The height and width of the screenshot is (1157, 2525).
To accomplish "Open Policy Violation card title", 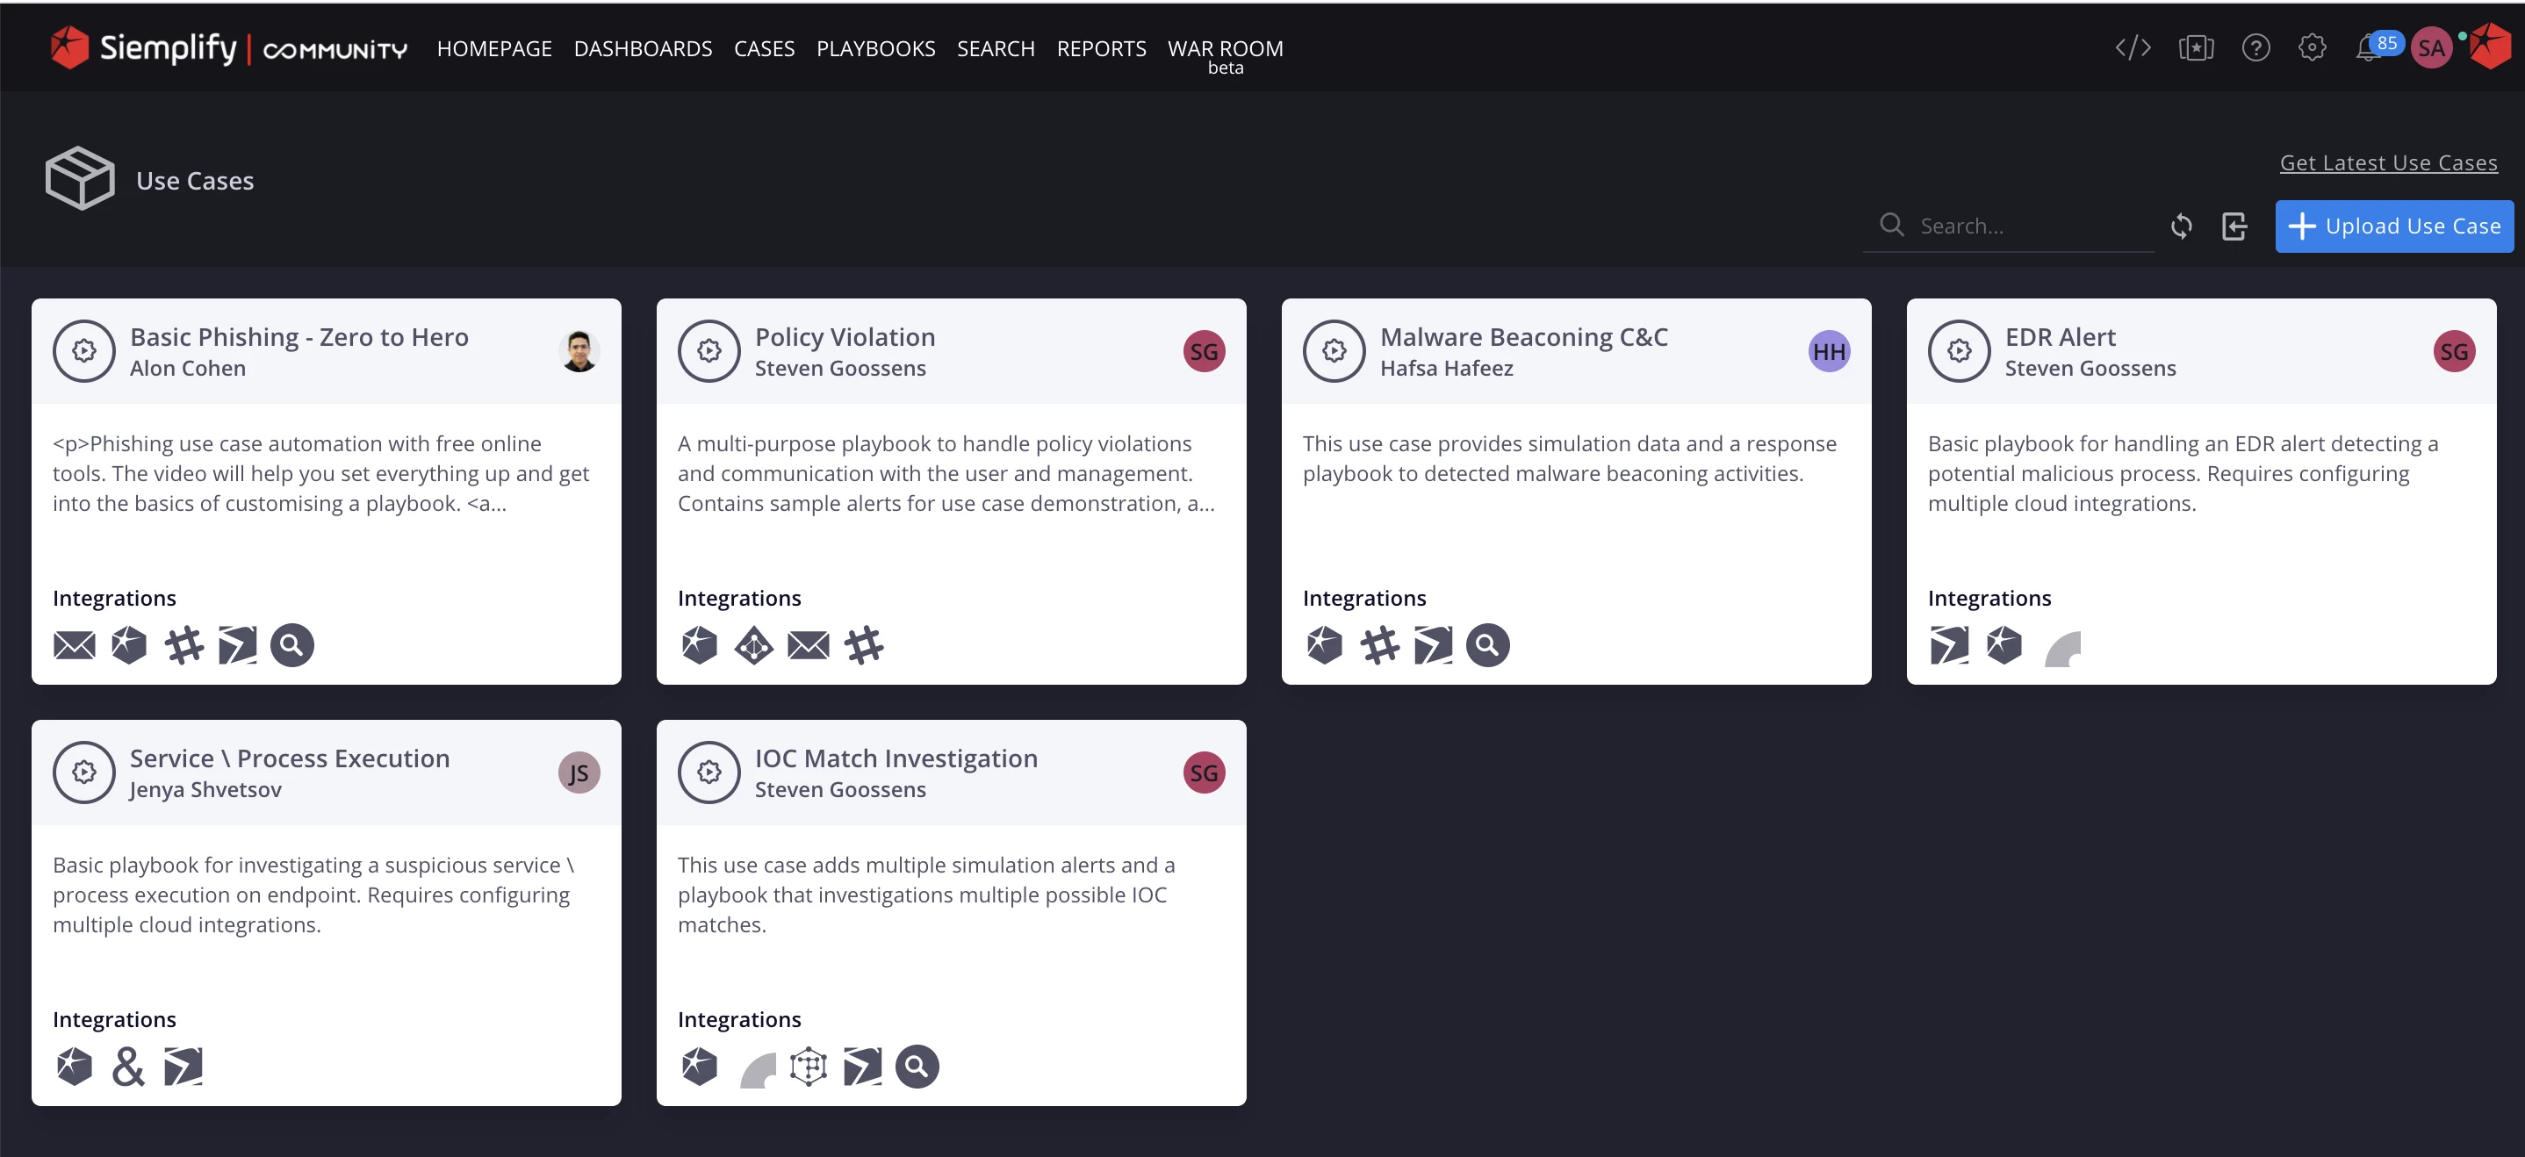I will coord(845,337).
